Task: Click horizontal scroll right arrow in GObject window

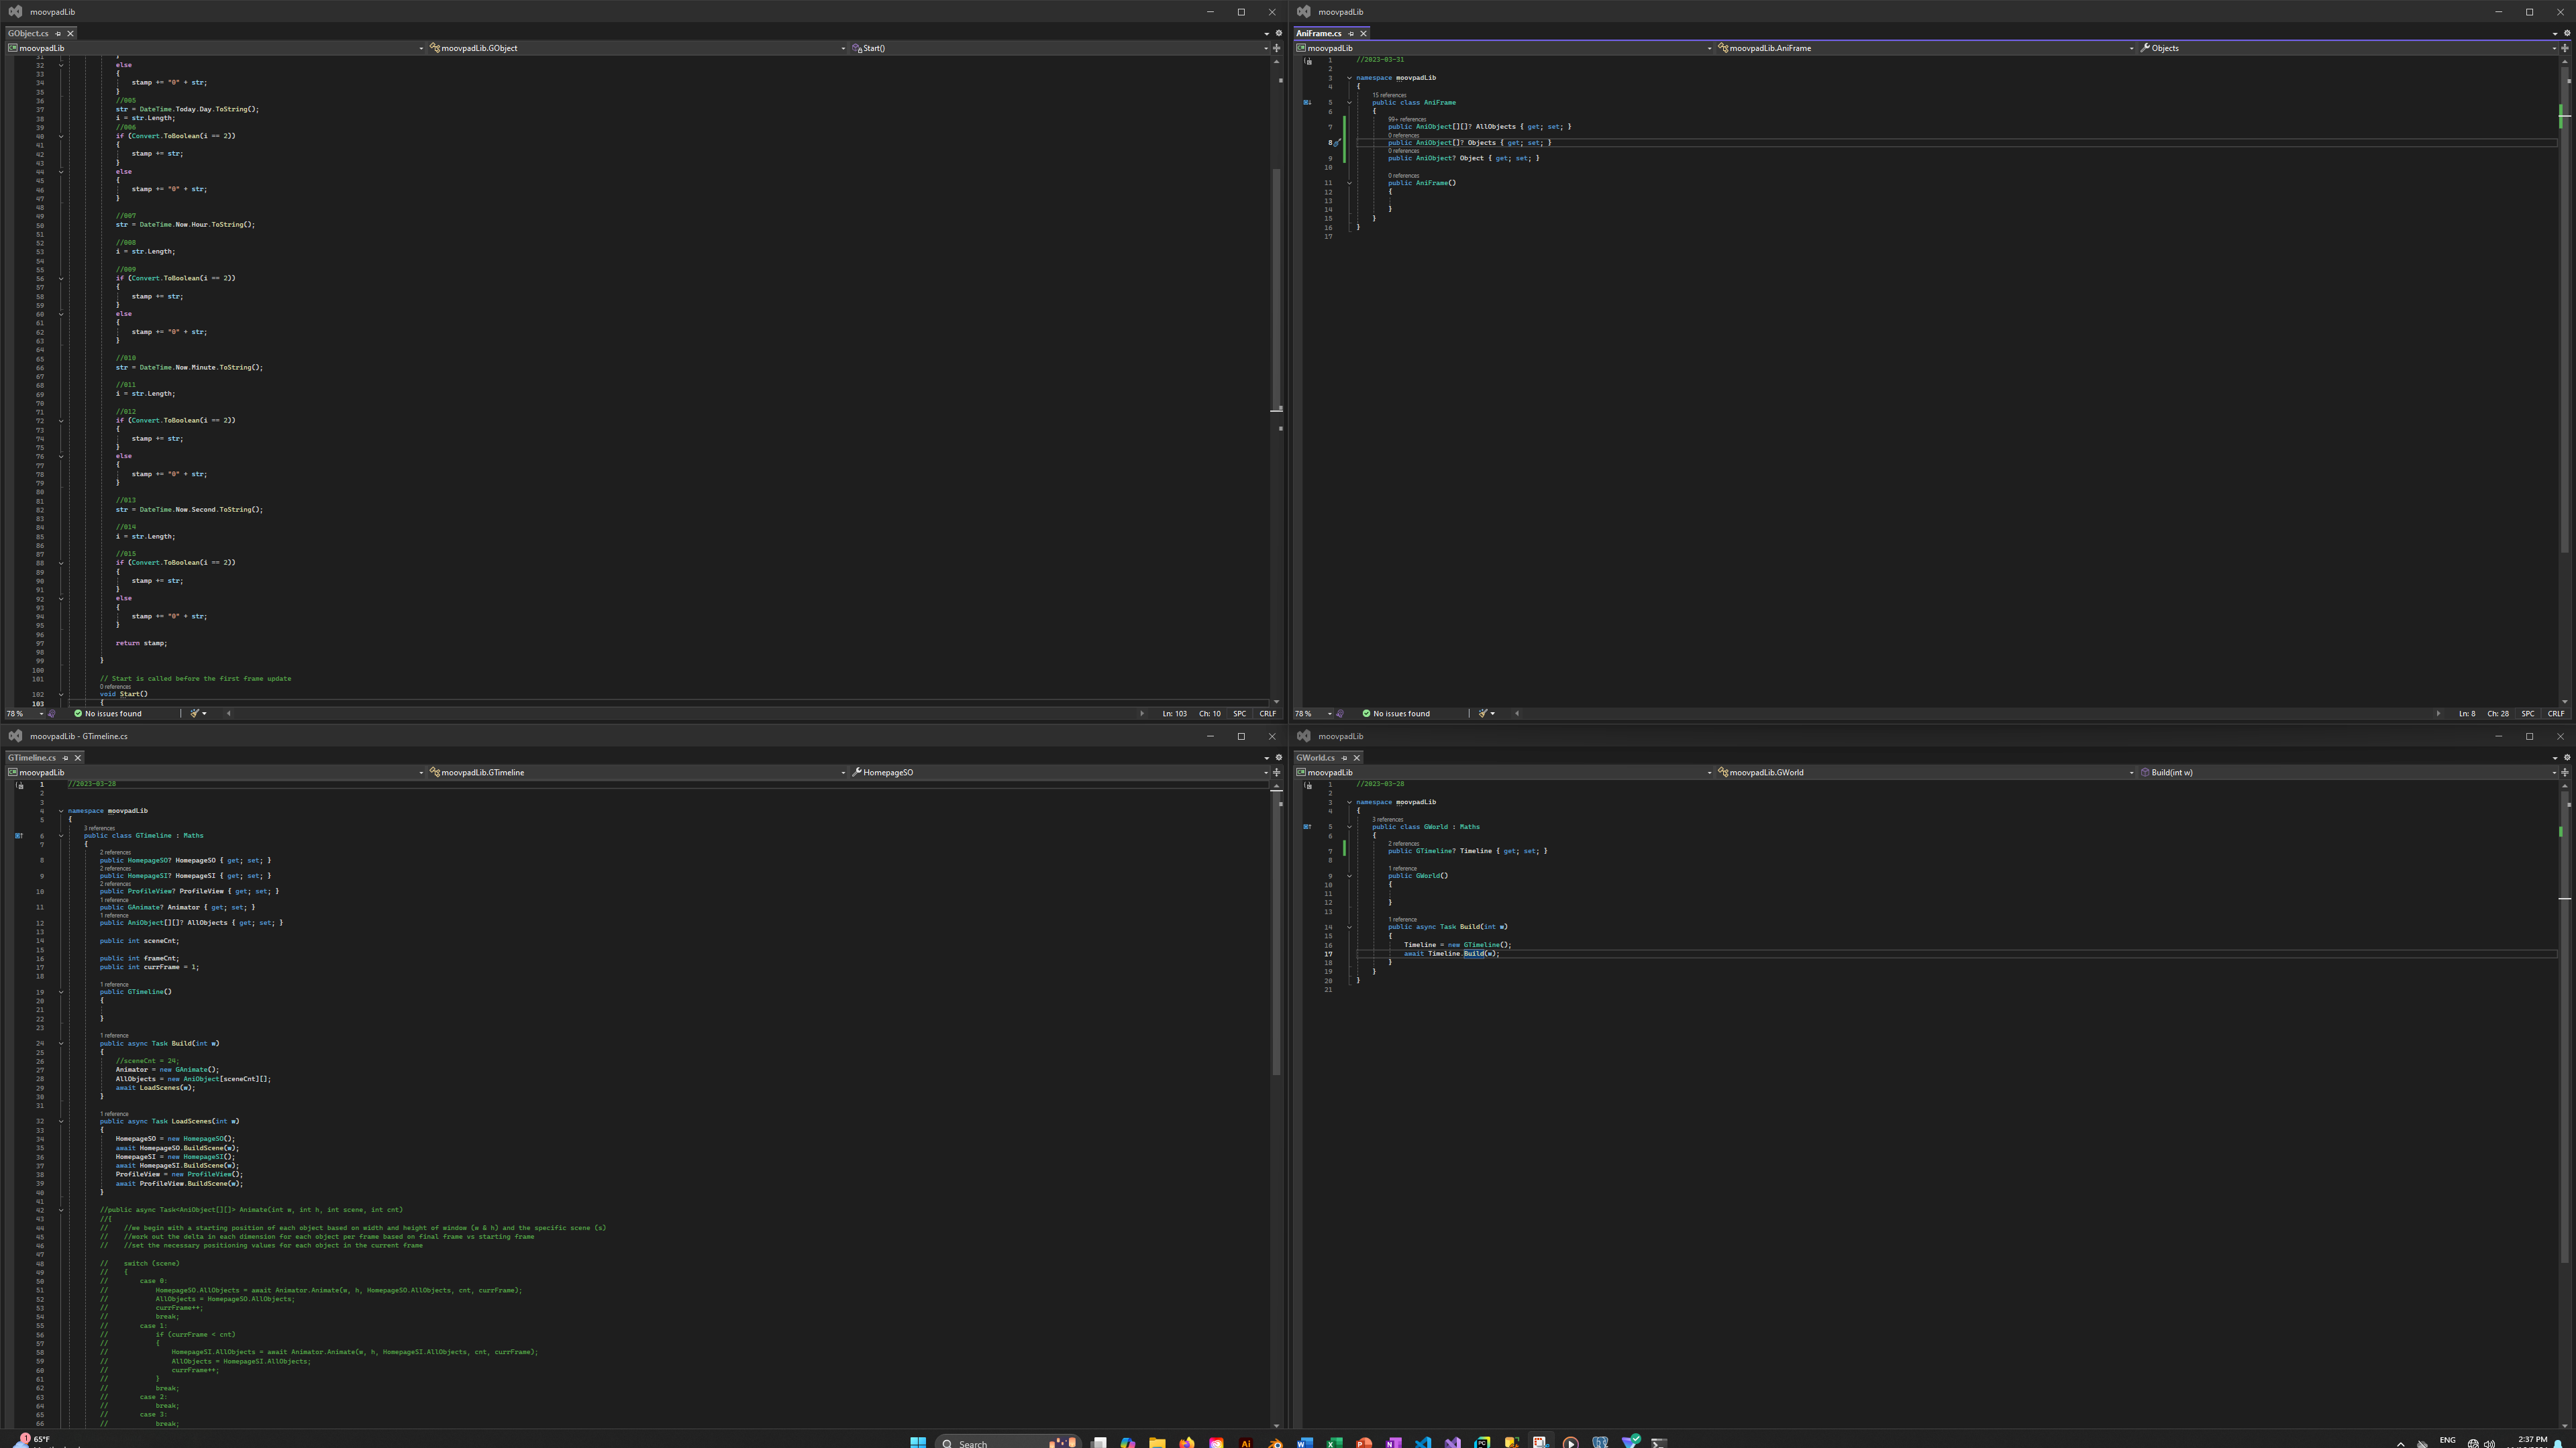Action: tap(1141, 714)
